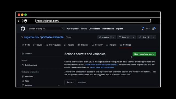The width and height of the screenshot is (176, 99).
Task: Open Pull requests in top navigation
Action: click(x=73, y=29)
